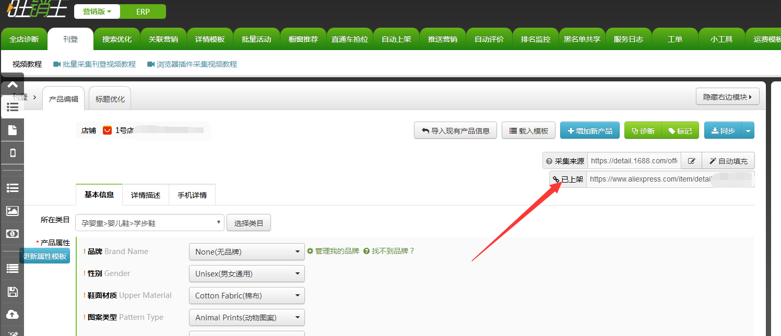
Task: Open the document page icon in the sidebar
Action: coord(13,130)
